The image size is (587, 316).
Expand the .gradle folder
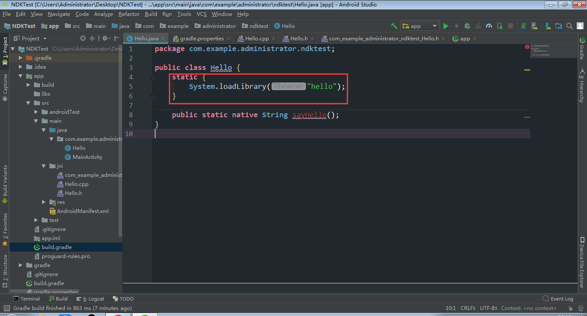click(21, 58)
